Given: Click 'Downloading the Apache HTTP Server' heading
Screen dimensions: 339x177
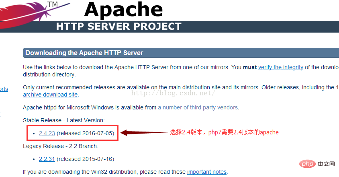Looking at the screenshot, I should 84,53.
